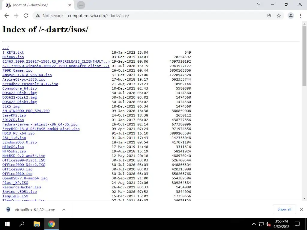Open the parent directory ../ link
Image resolution: width=307 pixels, height=230 pixels.
coord(5,48)
